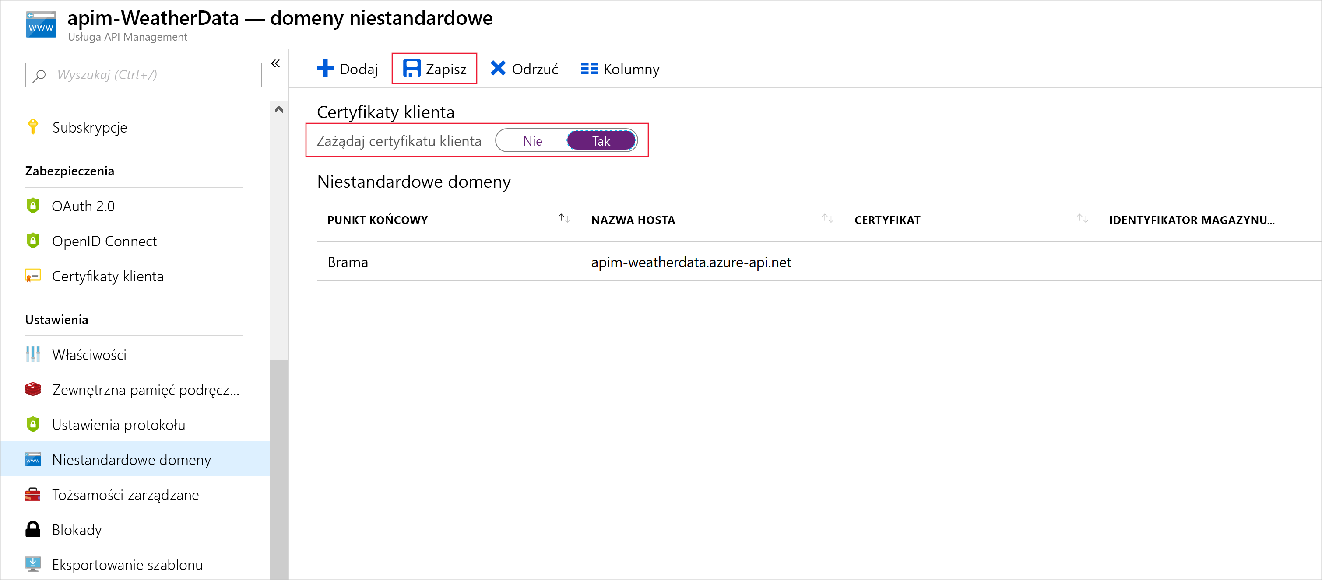
Task: Set client certificate request to Tak
Action: point(601,141)
